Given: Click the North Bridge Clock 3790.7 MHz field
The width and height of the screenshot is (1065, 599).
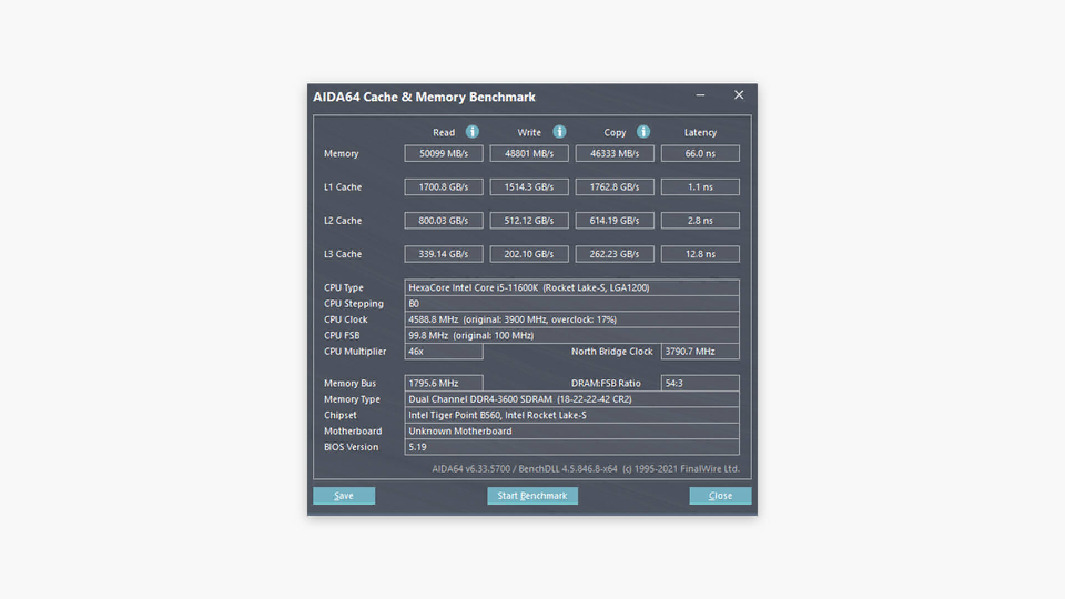Looking at the screenshot, I should tap(699, 352).
